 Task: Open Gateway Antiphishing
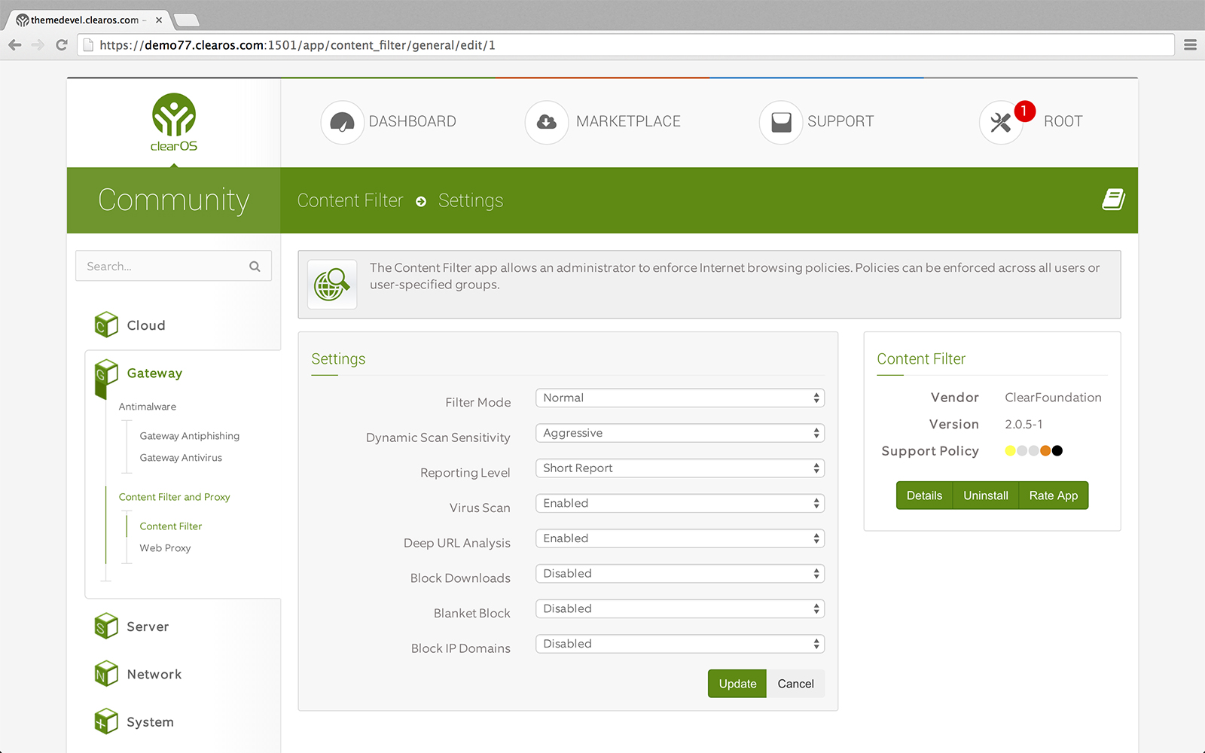[x=190, y=436]
